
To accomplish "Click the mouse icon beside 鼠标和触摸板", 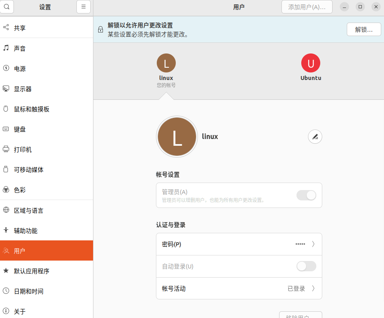I will [6, 109].
